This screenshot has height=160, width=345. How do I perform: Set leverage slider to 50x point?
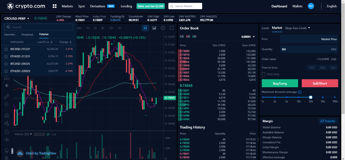click(x=323, y=97)
